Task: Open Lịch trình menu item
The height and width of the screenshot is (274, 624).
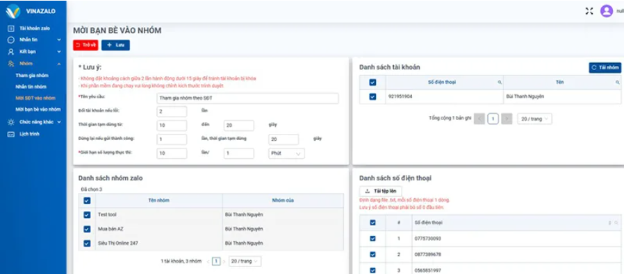Action: [29, 134]
